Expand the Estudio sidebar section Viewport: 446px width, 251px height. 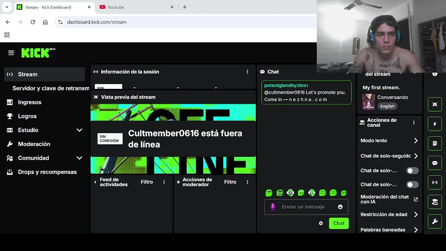click(x=79, y=130)
